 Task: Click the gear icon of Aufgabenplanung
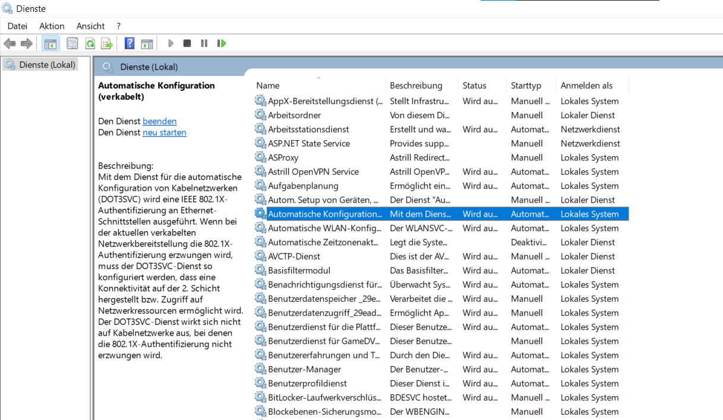(x=260, y=186)
